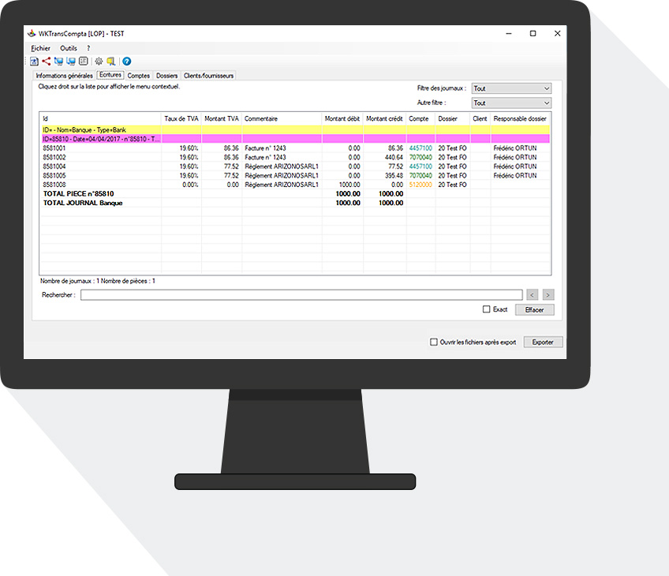Click the red share icon
The image size is (669, 576).
click(46, 61)
